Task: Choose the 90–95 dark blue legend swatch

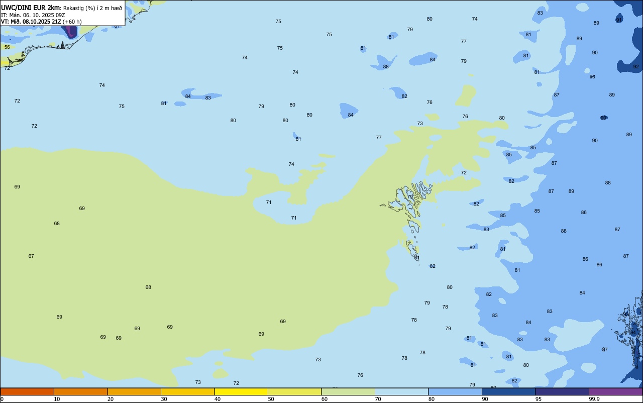Action: tap(508, 391)
